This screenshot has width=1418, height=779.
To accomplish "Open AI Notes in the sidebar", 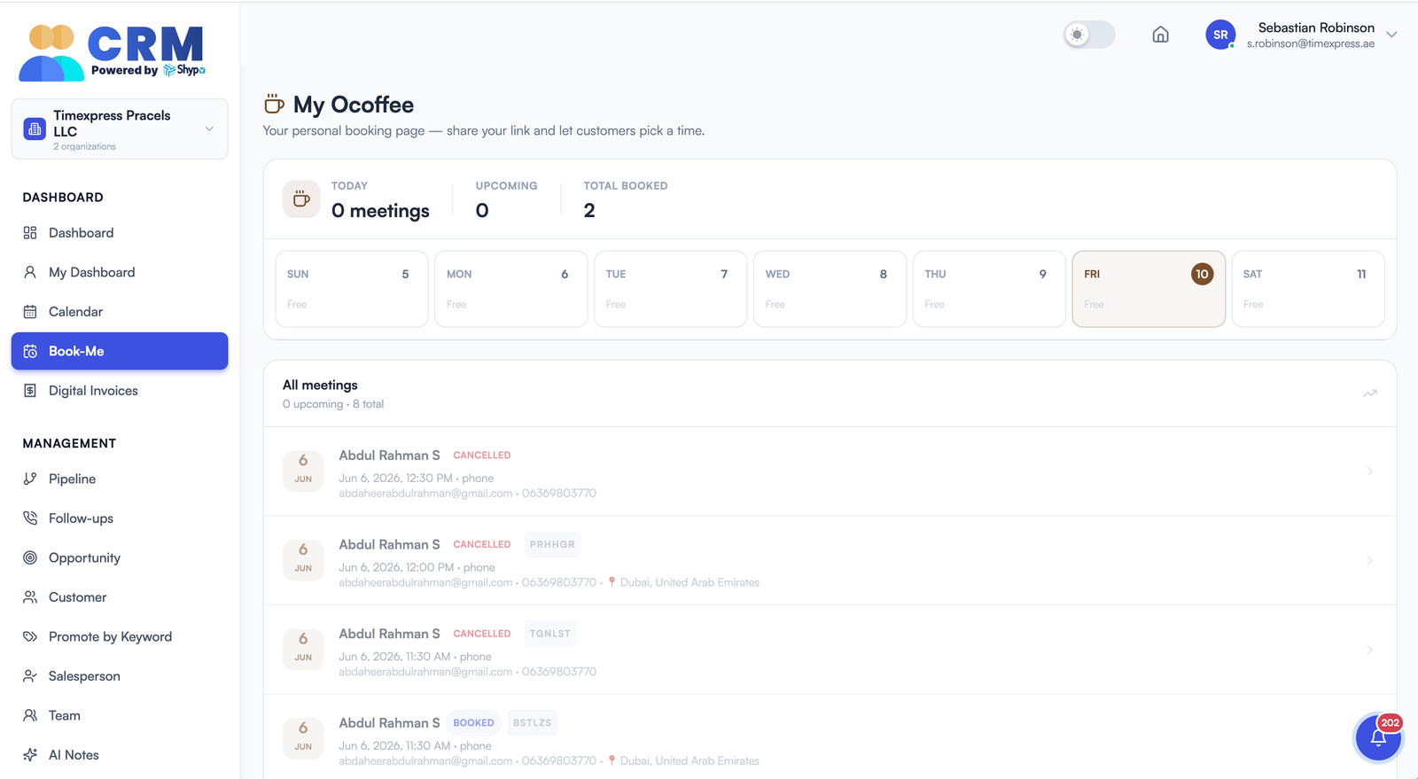I will coord(120,755).
